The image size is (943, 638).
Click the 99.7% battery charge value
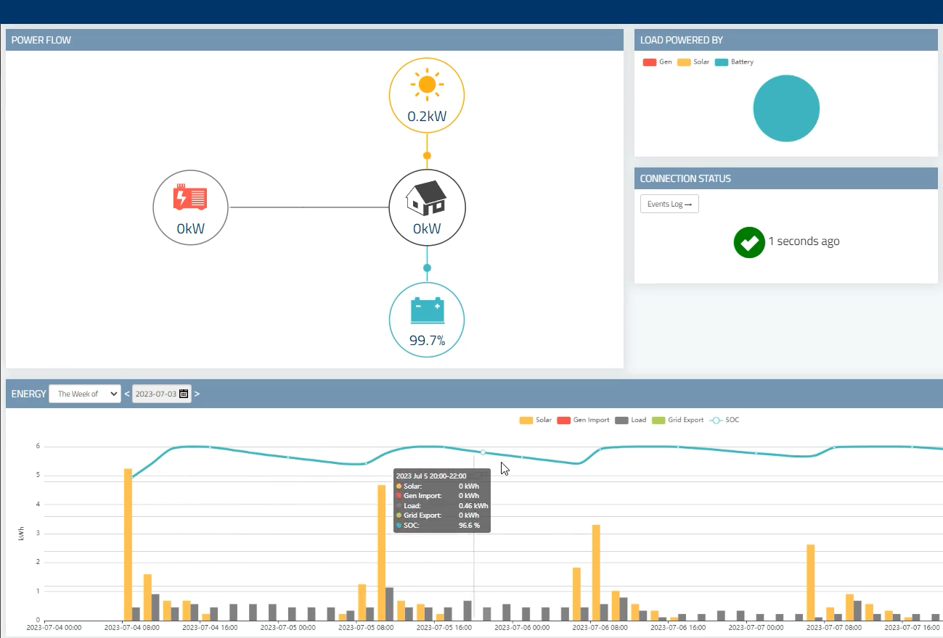click(427, 340)
